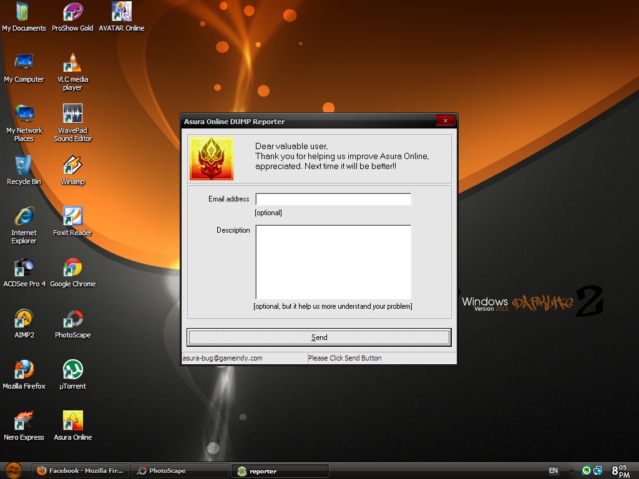
Task: Select the Recycle Bin icon
Action: click(24, 170)
